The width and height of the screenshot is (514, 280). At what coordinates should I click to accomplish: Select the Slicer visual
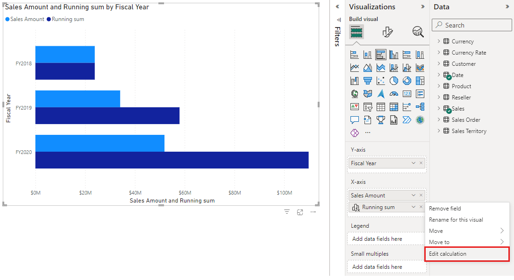click(x=367, y=107)
